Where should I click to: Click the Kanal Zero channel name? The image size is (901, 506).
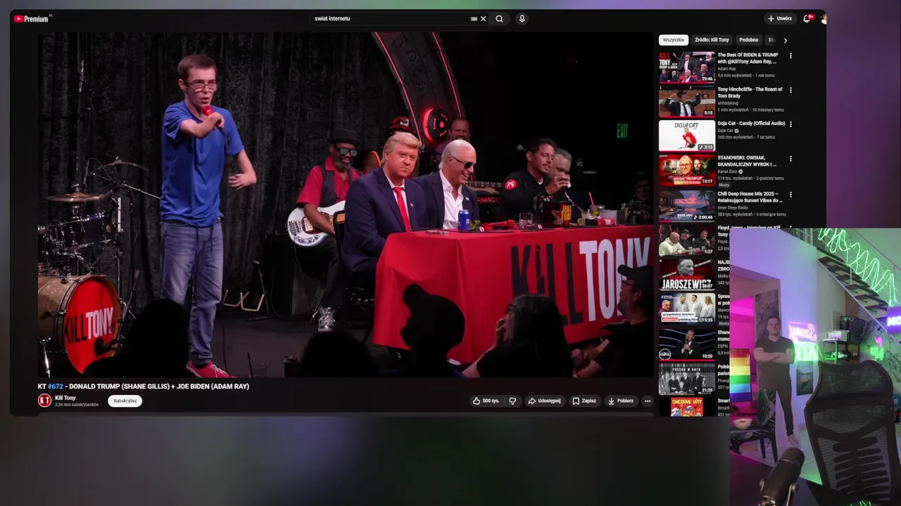click(x=729, y=171)
